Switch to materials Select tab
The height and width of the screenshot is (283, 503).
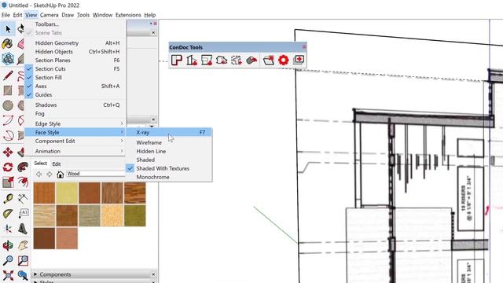(41, 164)
